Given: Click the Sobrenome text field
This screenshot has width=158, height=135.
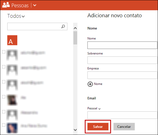Looking at the screenshot, I should 122,60.
